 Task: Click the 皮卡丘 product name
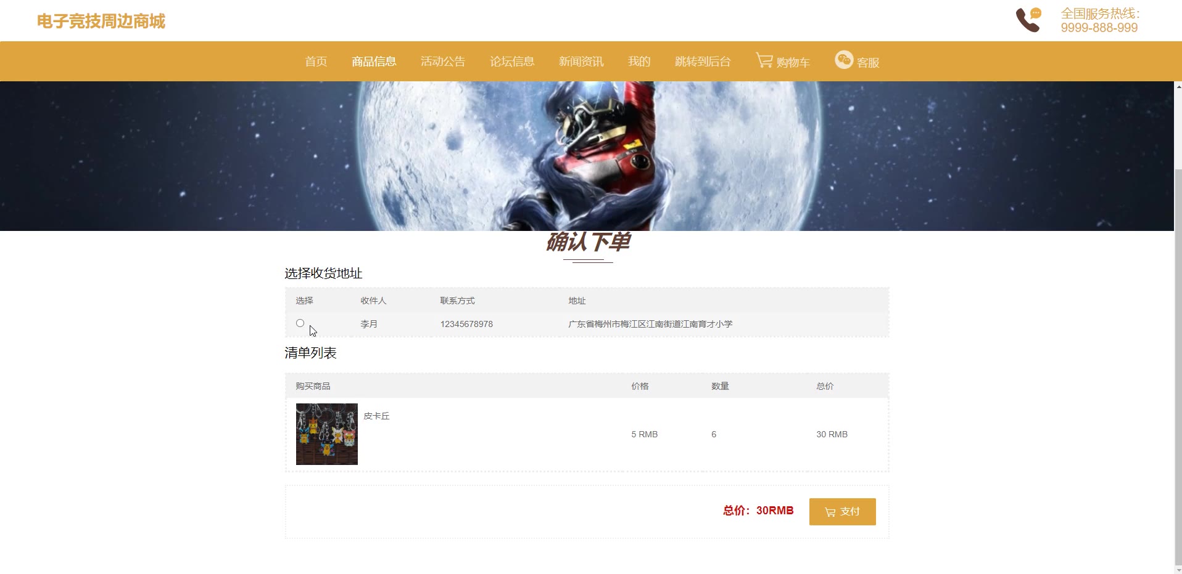376,416
